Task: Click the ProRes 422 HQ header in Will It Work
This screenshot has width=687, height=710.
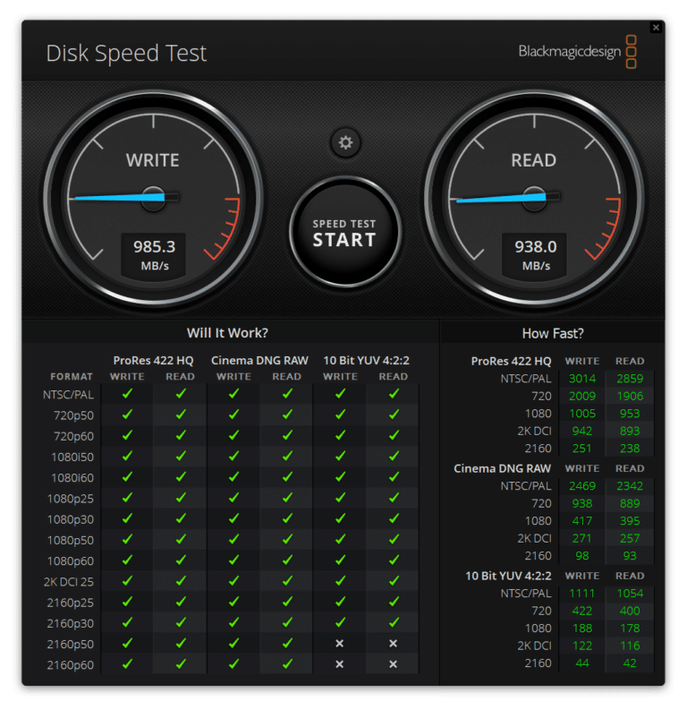Action: (x=153, y=361)
